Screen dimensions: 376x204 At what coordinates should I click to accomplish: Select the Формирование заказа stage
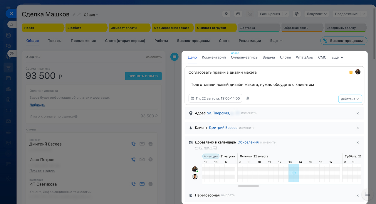(x=173, y=28)
